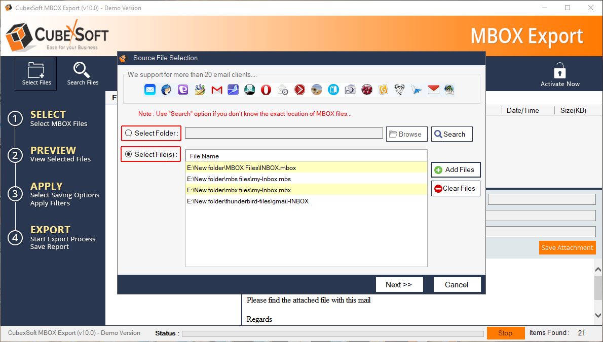Viewport: 603px width, 342px height.
Task: Click the blue Apple Mail envelope icon
Action: pyautogui.click(x=150, y=90)
